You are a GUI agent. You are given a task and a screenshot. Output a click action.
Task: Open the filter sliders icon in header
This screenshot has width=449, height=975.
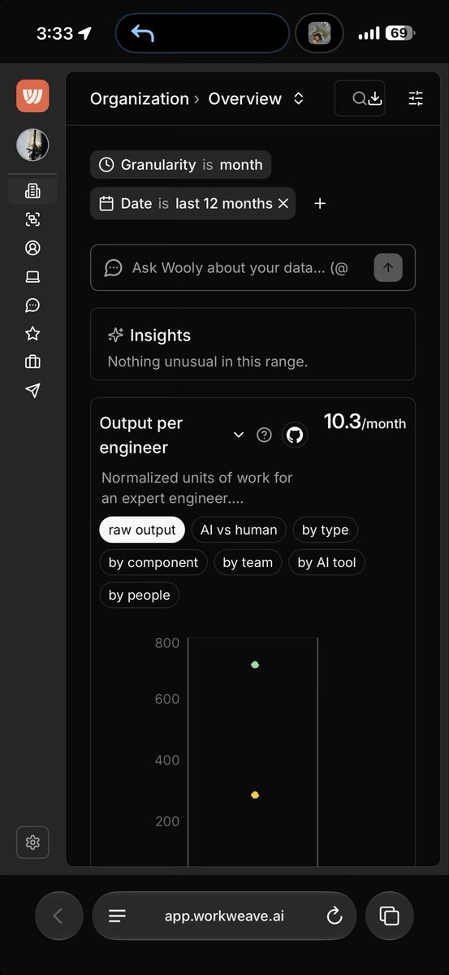(x=416, y=98)
